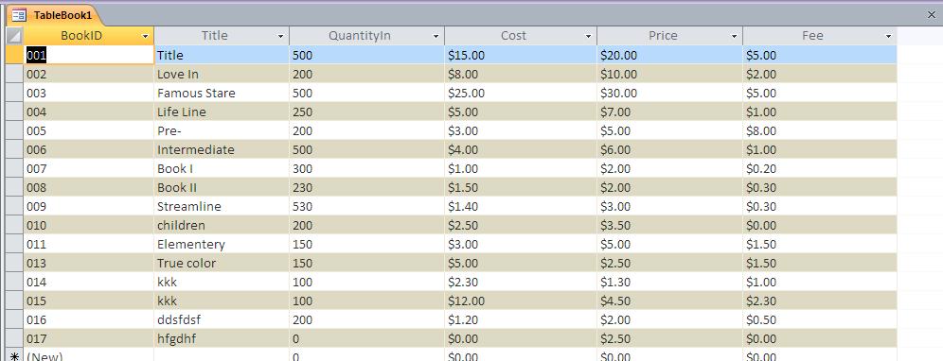Click quantity cell 300 for Book I
This screenshot has width=943, height=361.
click(x=366, y=169)
